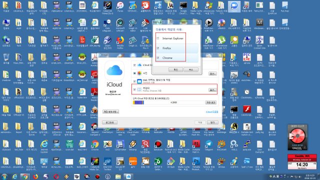Click the iCloud storage usage bar

[x=168, y=102]
